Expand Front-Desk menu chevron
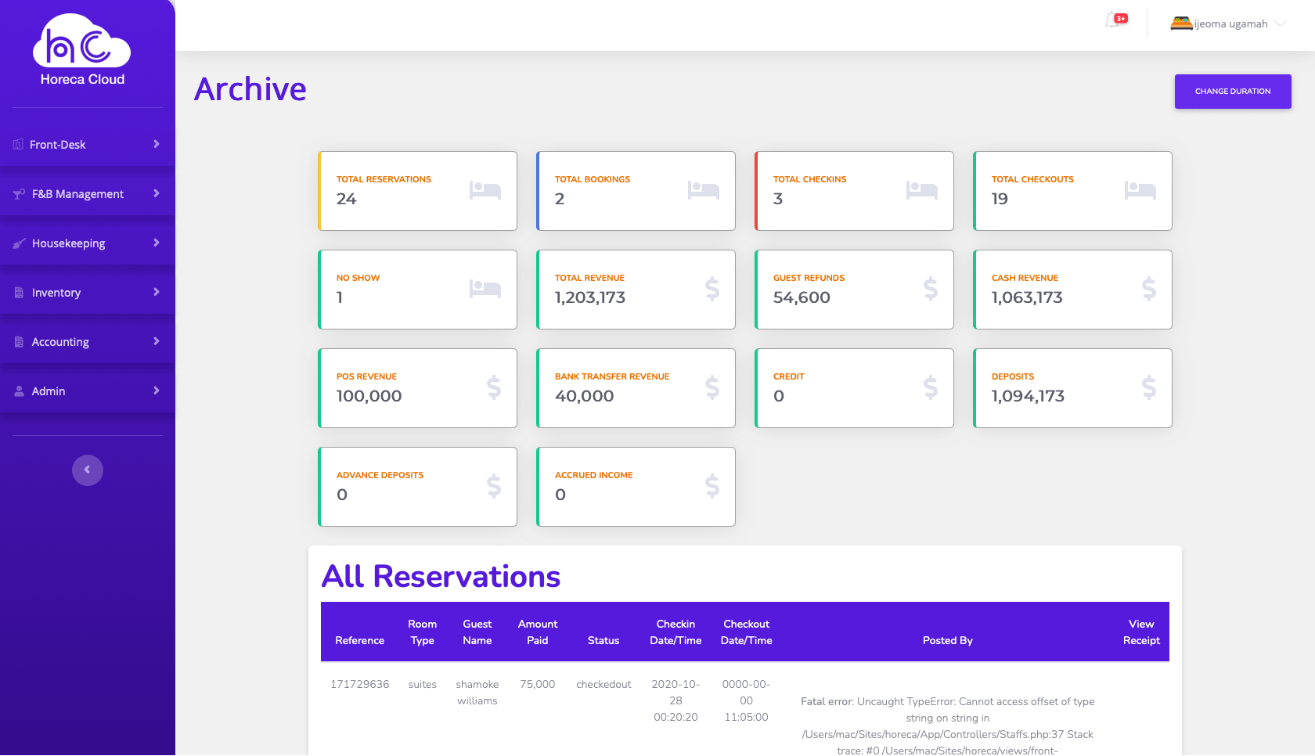This screenshot has height=756, width=1315. 157,144
